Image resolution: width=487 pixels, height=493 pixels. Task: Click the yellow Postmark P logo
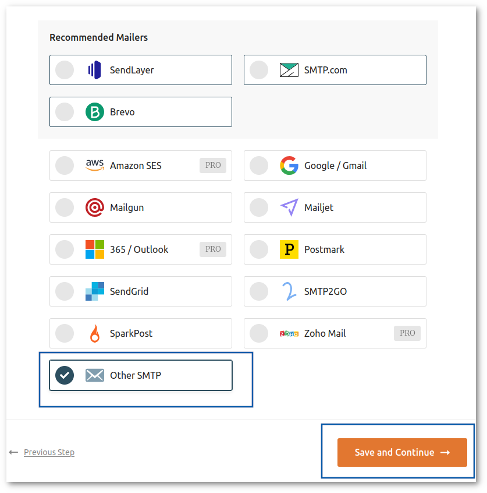click(289, 249)
